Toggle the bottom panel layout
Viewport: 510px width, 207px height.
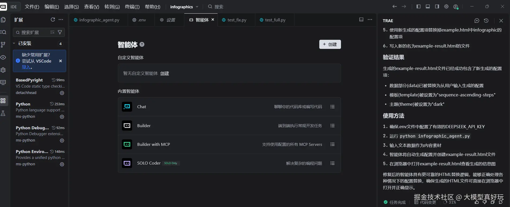coord(428,6)
